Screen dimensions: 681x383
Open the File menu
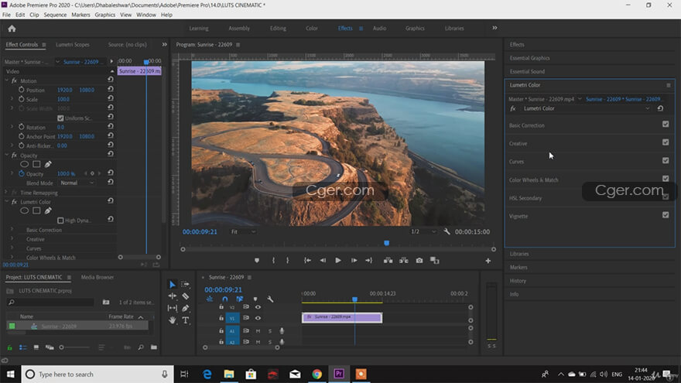tap(6, 15)
